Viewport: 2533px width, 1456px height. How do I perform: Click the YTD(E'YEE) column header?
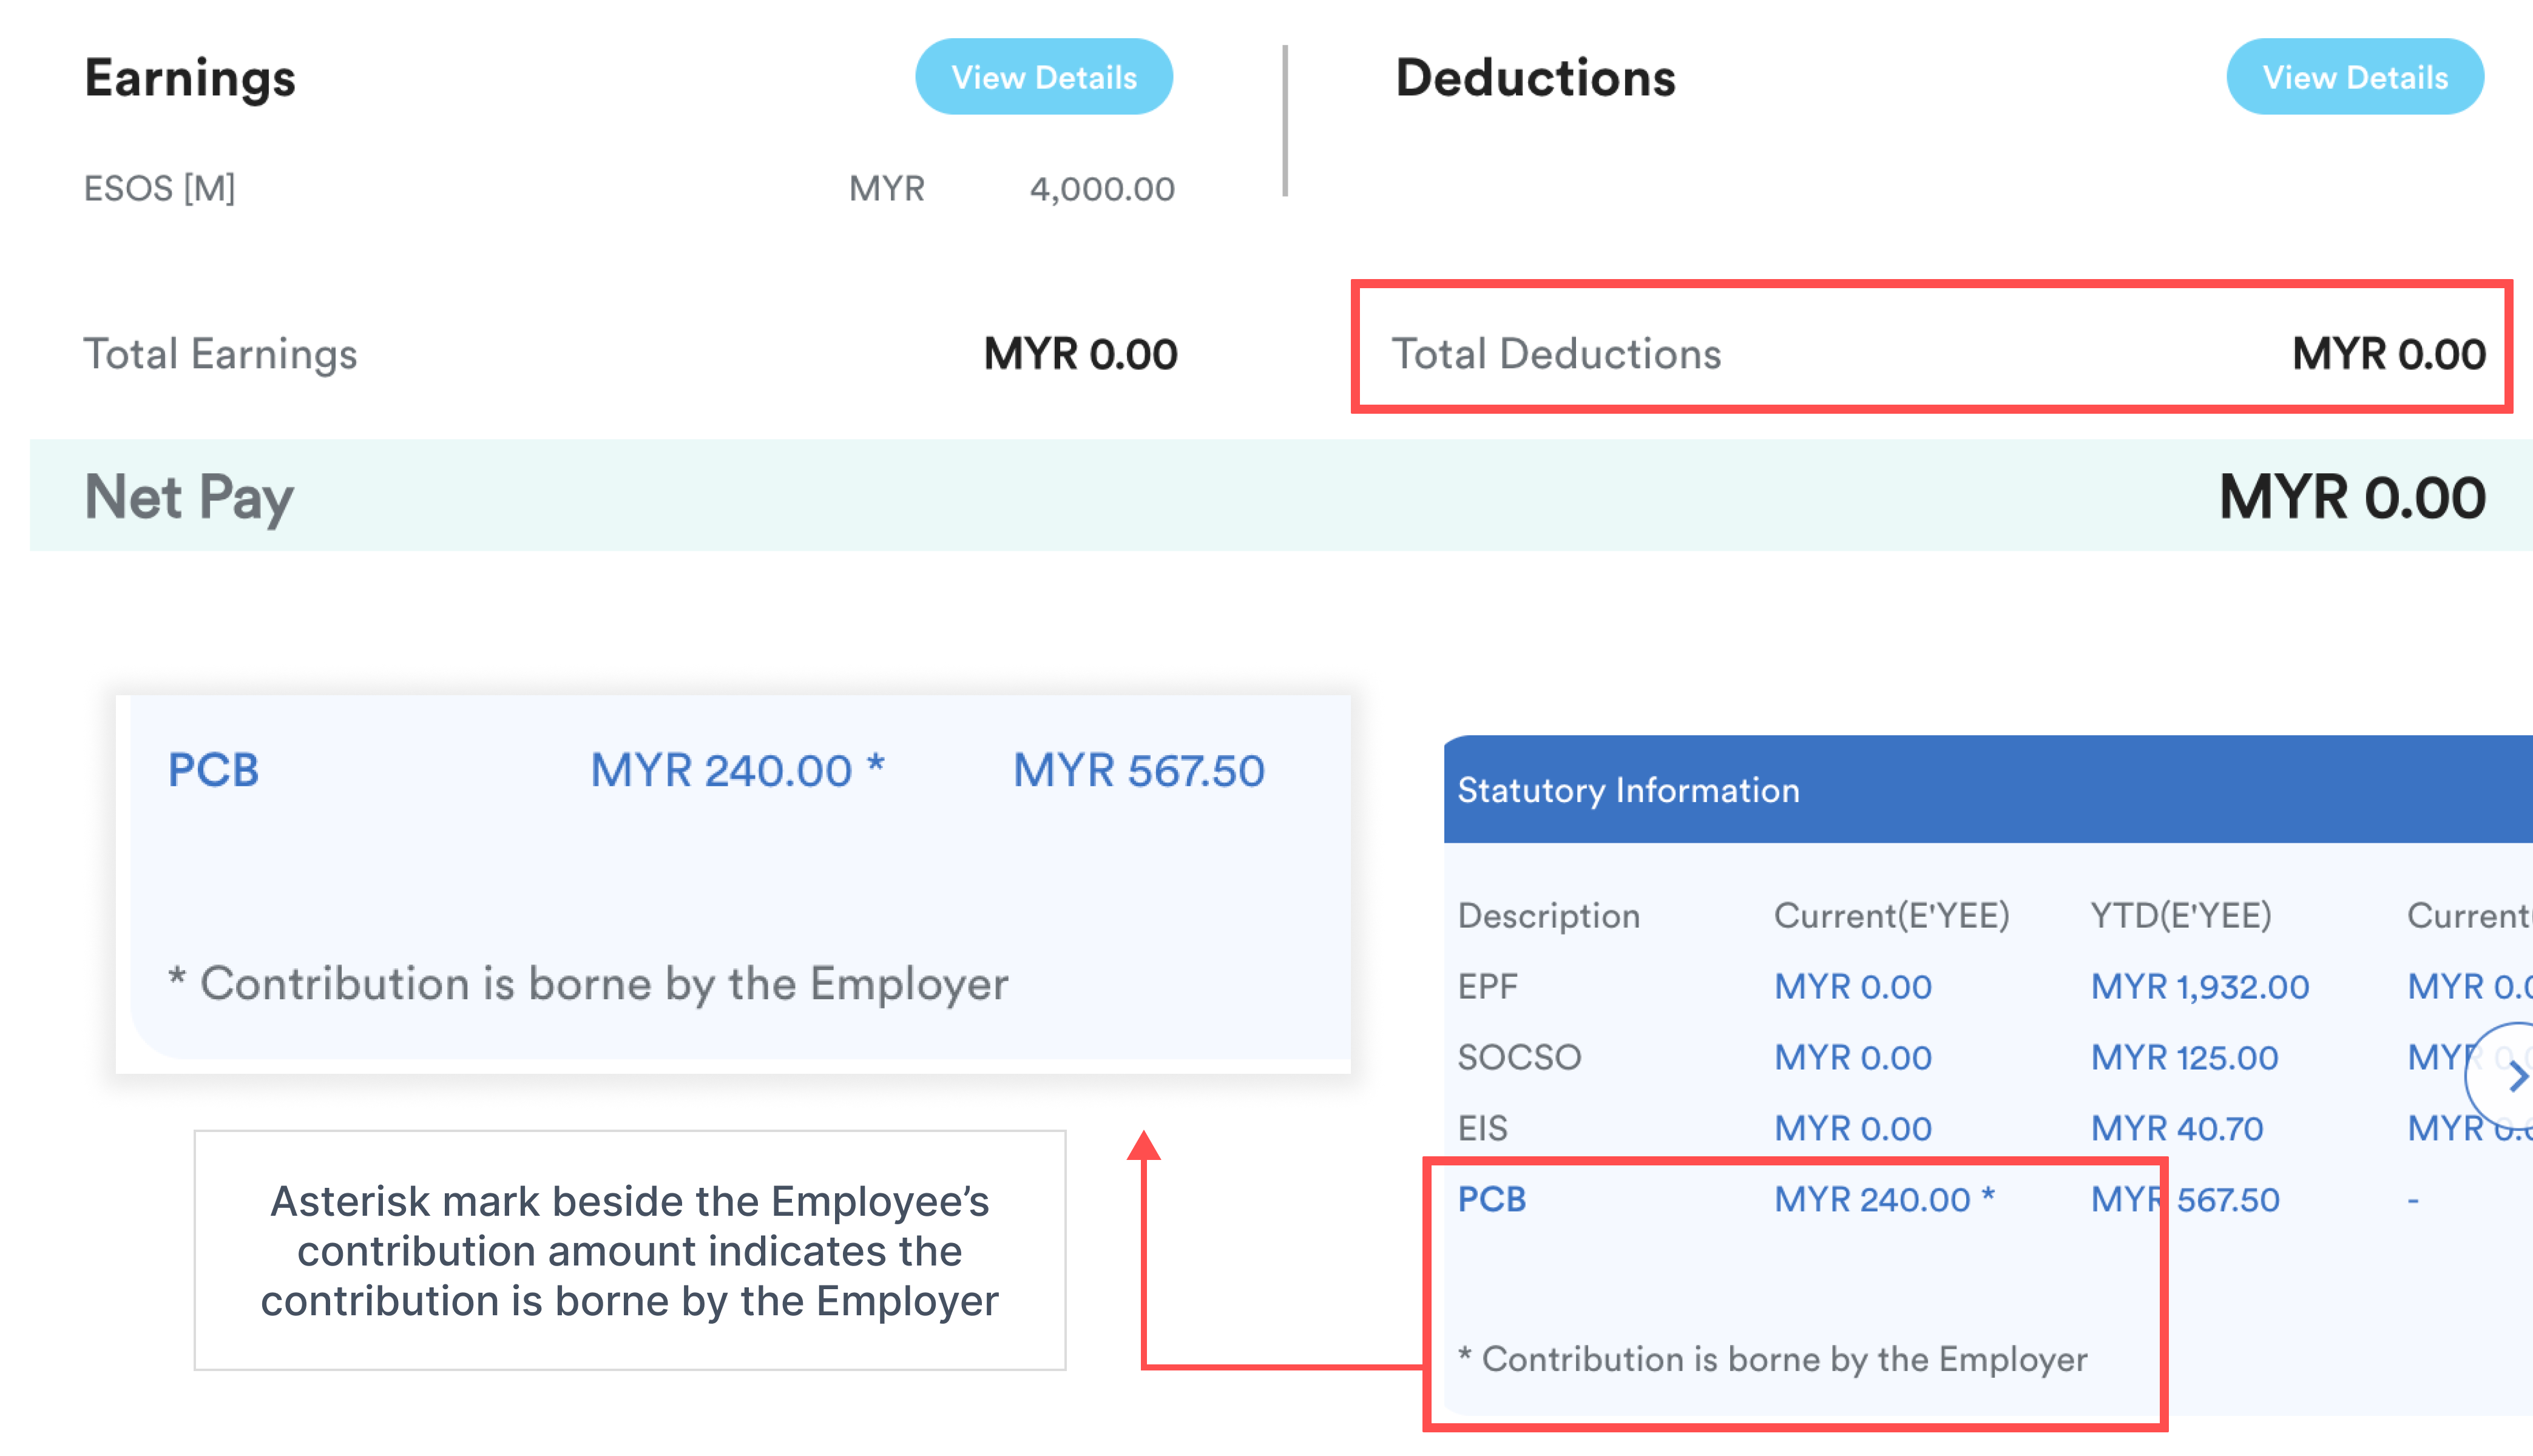tap(2180, 916)
